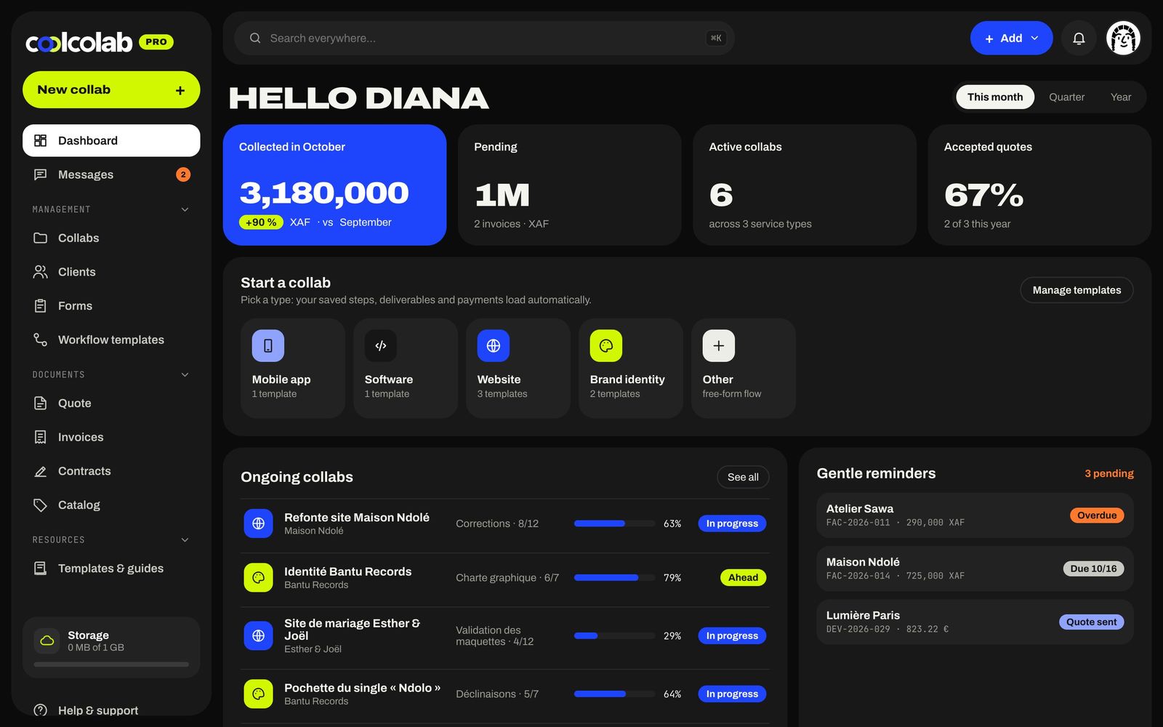This screenshot has height=727, width=1163.
Task: Click the Messages unread badge
Action: (x=183, y=174)
